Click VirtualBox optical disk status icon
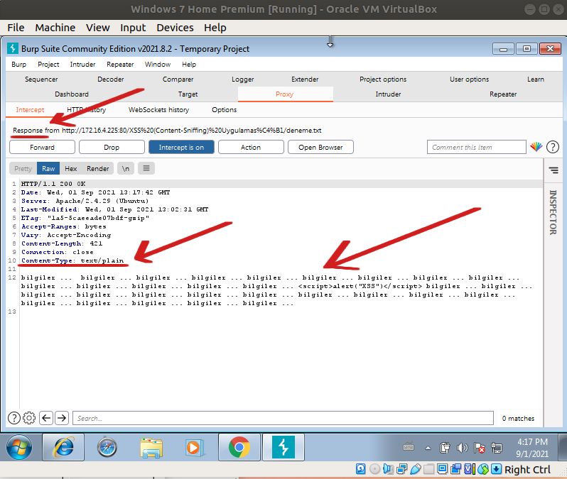Image resolution: width=567 pixels, height=479 pixels. click(374, 469)
